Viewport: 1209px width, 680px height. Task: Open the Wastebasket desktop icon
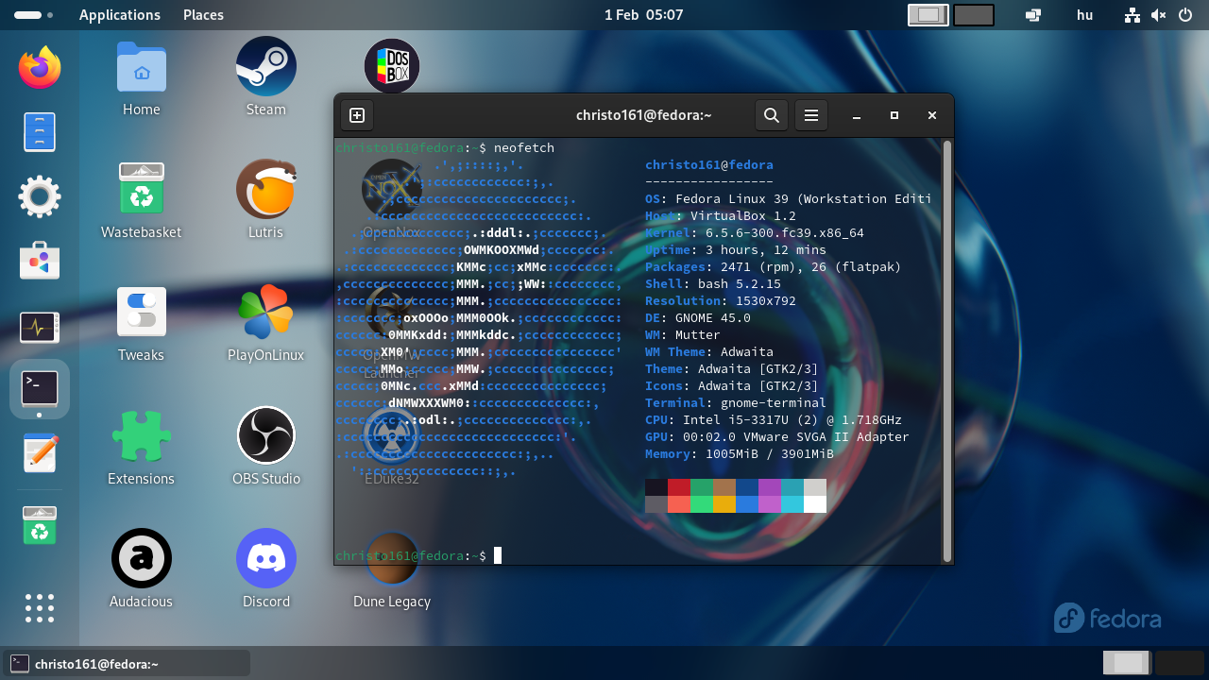(x=142, y=201)
